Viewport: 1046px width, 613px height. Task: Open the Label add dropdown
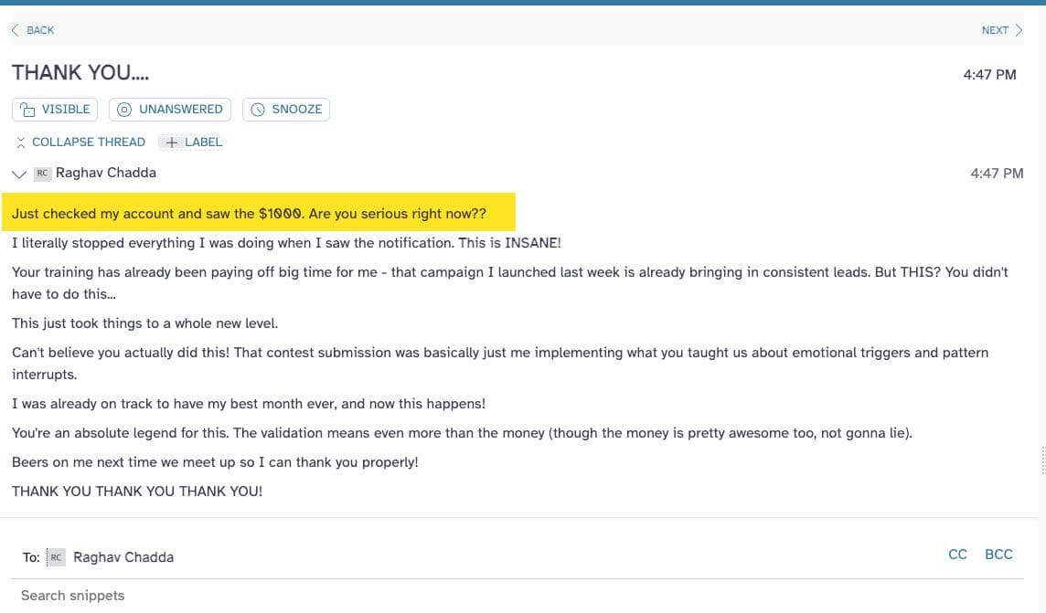click(191, 142)
